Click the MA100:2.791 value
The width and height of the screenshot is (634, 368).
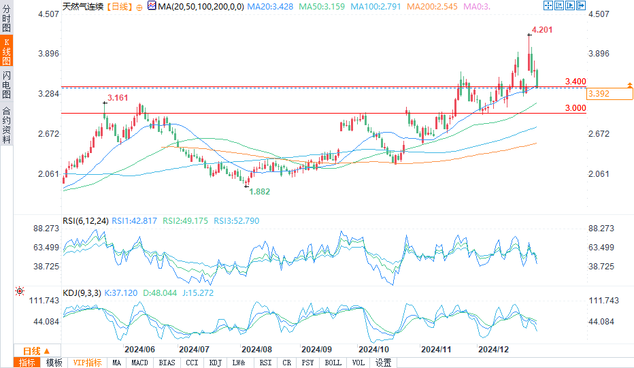click(x=376, y=7)
